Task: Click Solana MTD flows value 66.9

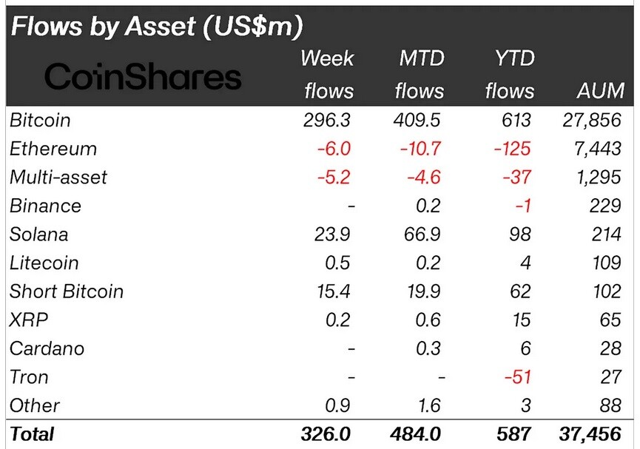Action: coord(422,234)
